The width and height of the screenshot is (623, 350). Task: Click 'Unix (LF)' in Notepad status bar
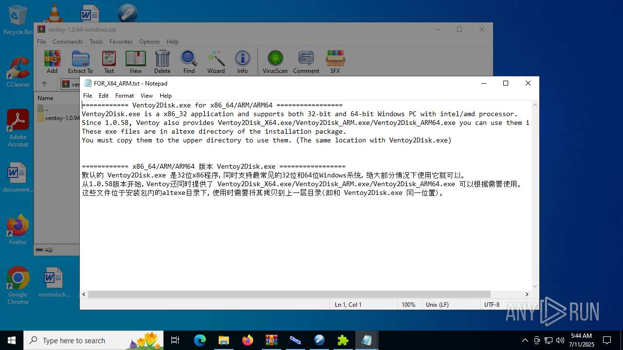click(437, 304)
